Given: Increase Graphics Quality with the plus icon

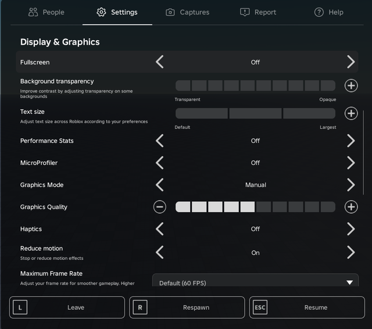Looking at the screenshot, I should point(351,207).
